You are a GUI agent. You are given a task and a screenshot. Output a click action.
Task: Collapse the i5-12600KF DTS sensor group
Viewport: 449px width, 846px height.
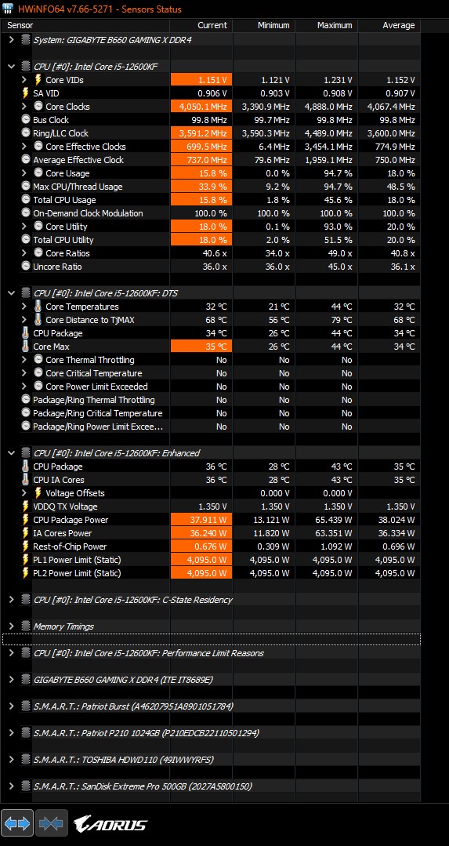11,293
